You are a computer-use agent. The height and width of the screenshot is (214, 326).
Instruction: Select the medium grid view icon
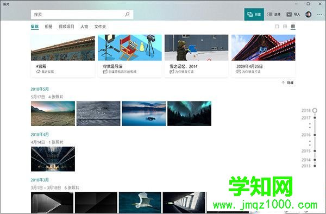click(285, 27)
